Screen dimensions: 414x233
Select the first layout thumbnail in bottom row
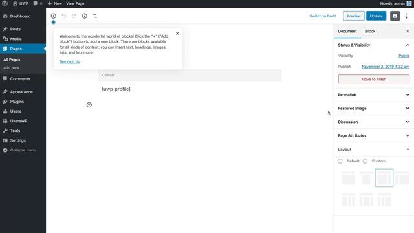pos(348,199)
